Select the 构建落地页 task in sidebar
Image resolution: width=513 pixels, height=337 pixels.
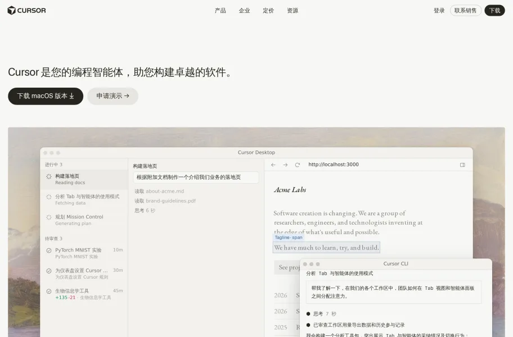pos(84,179)
